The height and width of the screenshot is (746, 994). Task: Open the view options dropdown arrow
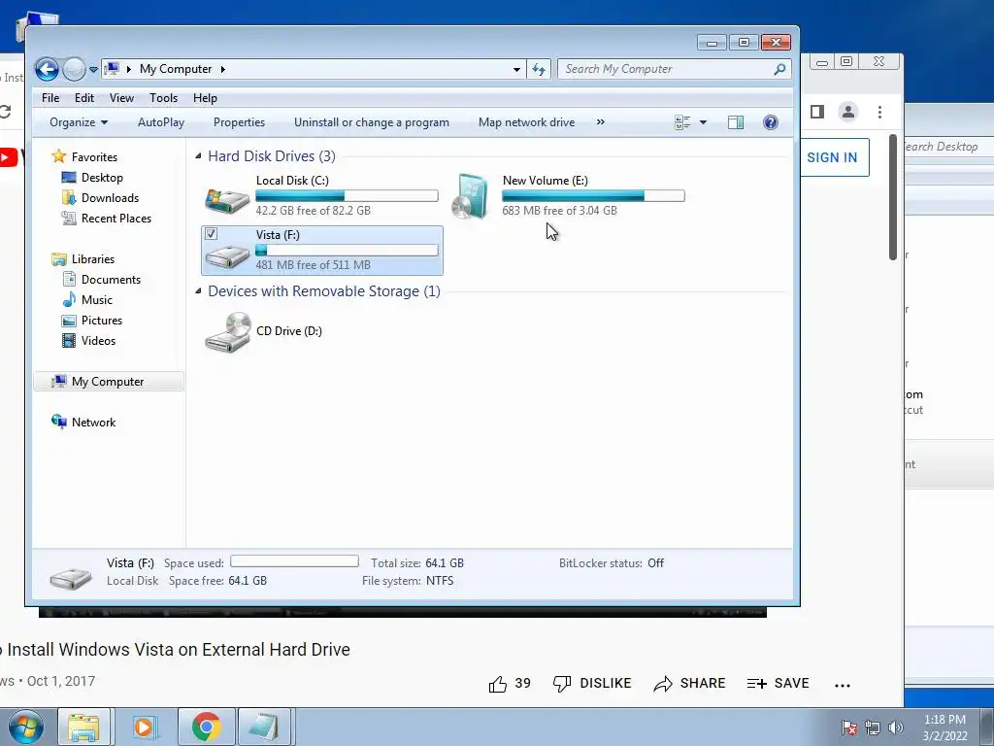(x=703, y=122)
